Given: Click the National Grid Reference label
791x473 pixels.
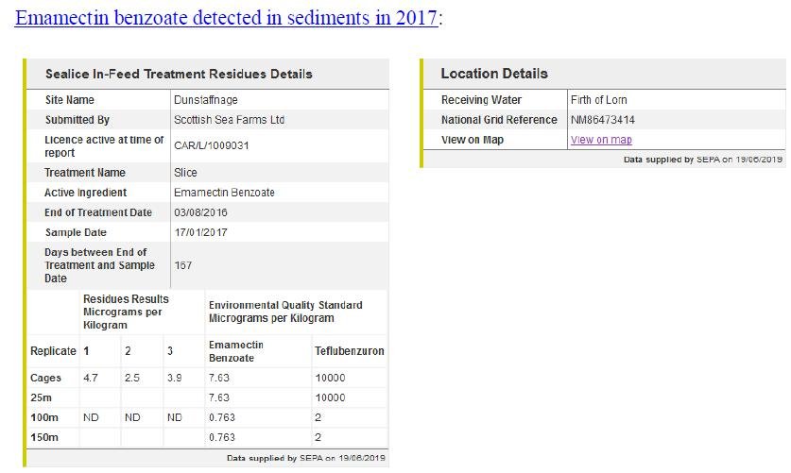Looking at the screenshot, I should pos(499,120).
